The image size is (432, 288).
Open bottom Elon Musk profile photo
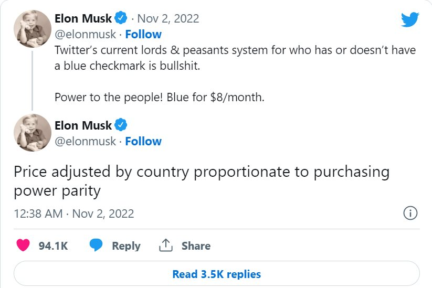(32, 133)
